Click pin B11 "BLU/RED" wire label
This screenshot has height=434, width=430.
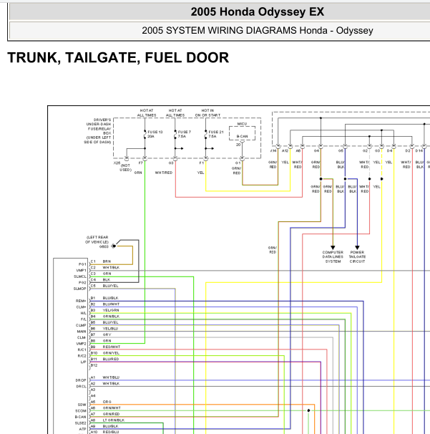click(111, 359)
